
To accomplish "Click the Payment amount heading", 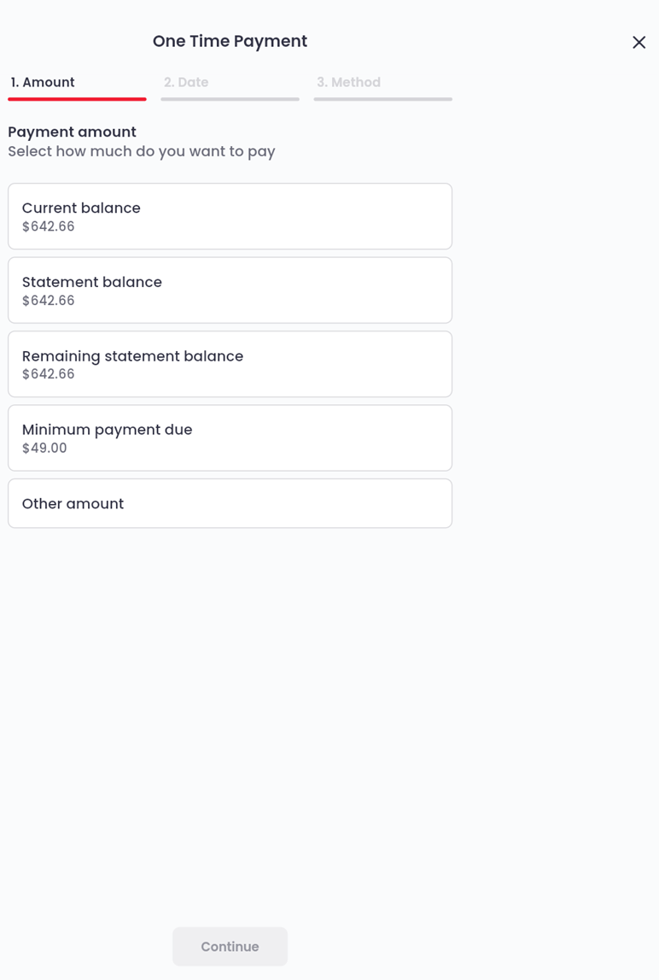I will pyautogui.click(x=72, y=132).
